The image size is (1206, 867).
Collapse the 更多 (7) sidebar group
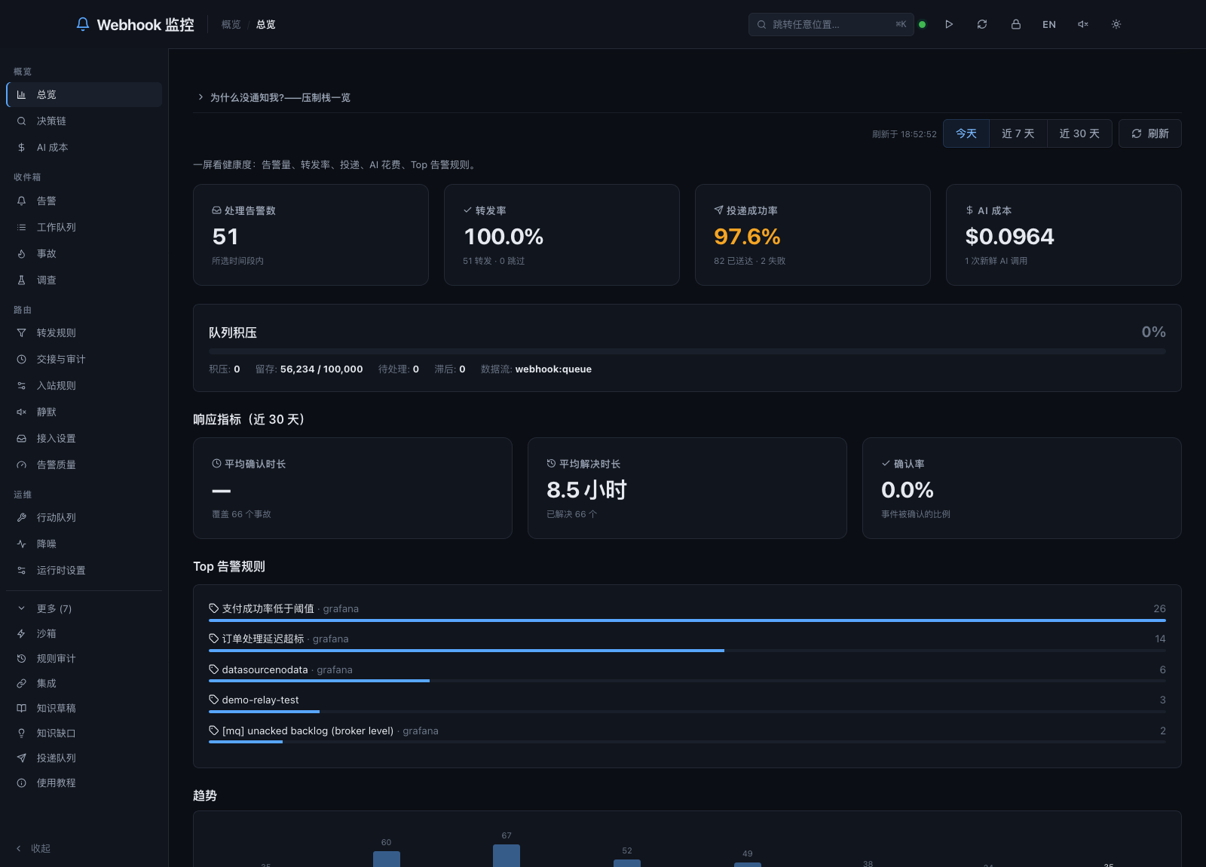(84, 608)
